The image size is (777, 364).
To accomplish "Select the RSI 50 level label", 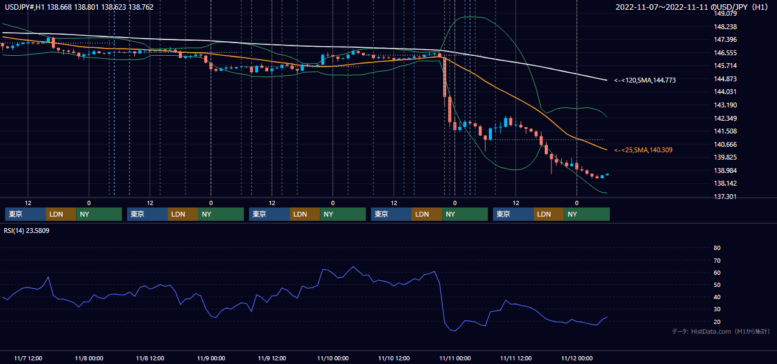I will [717, 285].
